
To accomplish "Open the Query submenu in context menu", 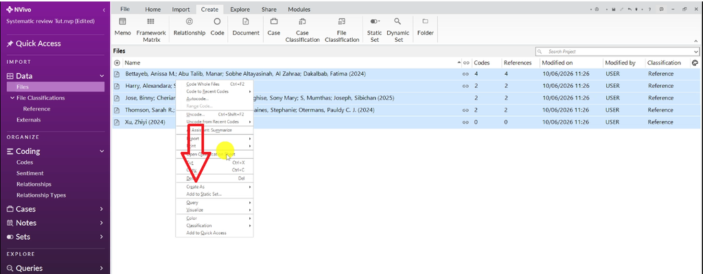I will pyautogui.click(x=214, y=203).
